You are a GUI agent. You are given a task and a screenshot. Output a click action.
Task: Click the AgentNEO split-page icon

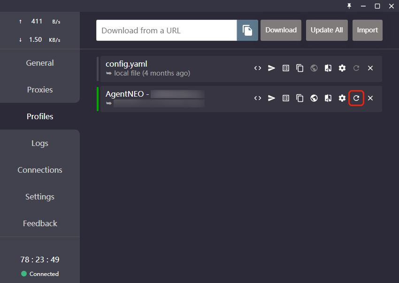pyautogui.click(x=328, y=98)
